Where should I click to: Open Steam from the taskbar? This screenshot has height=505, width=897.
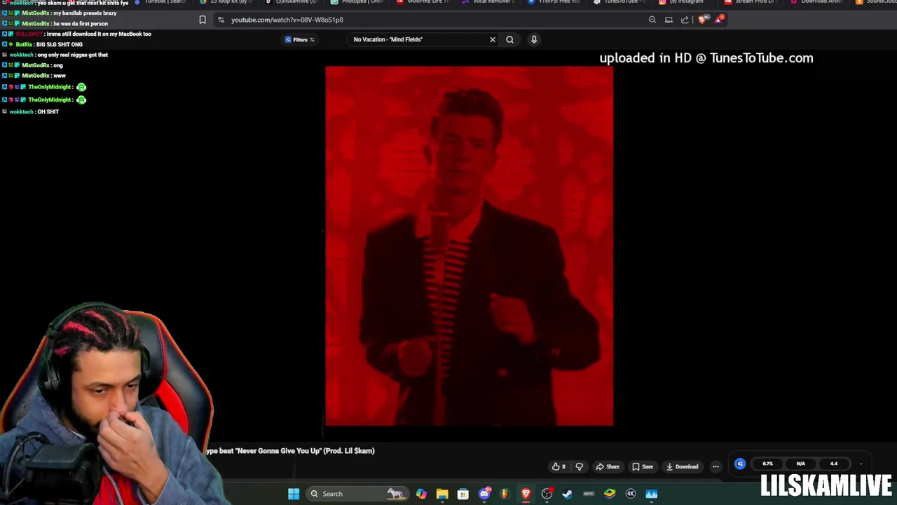pyautogui.click(x=567, y=494)
